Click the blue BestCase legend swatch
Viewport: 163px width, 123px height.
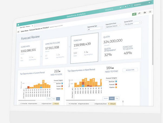(x=116, y=81)
